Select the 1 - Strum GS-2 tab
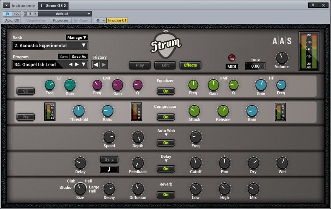331x209 pixels. coord(53,5)
